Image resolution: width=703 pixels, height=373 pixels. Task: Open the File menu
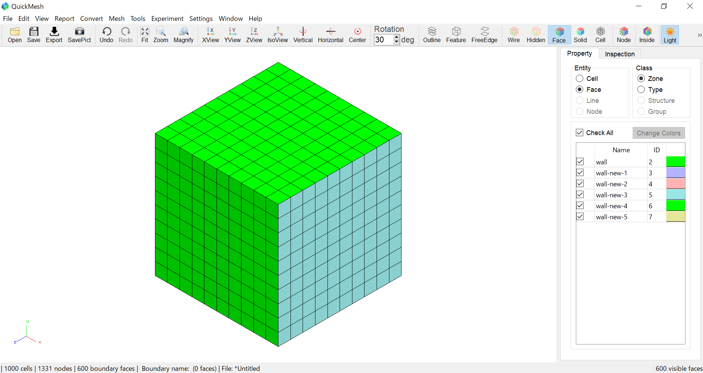(x=8, y=19)
